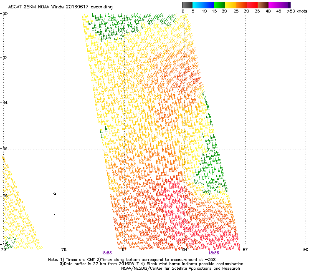Click the tiny black dot below the island outline
This screenshot has width=309, height=271.
point(54,215)
